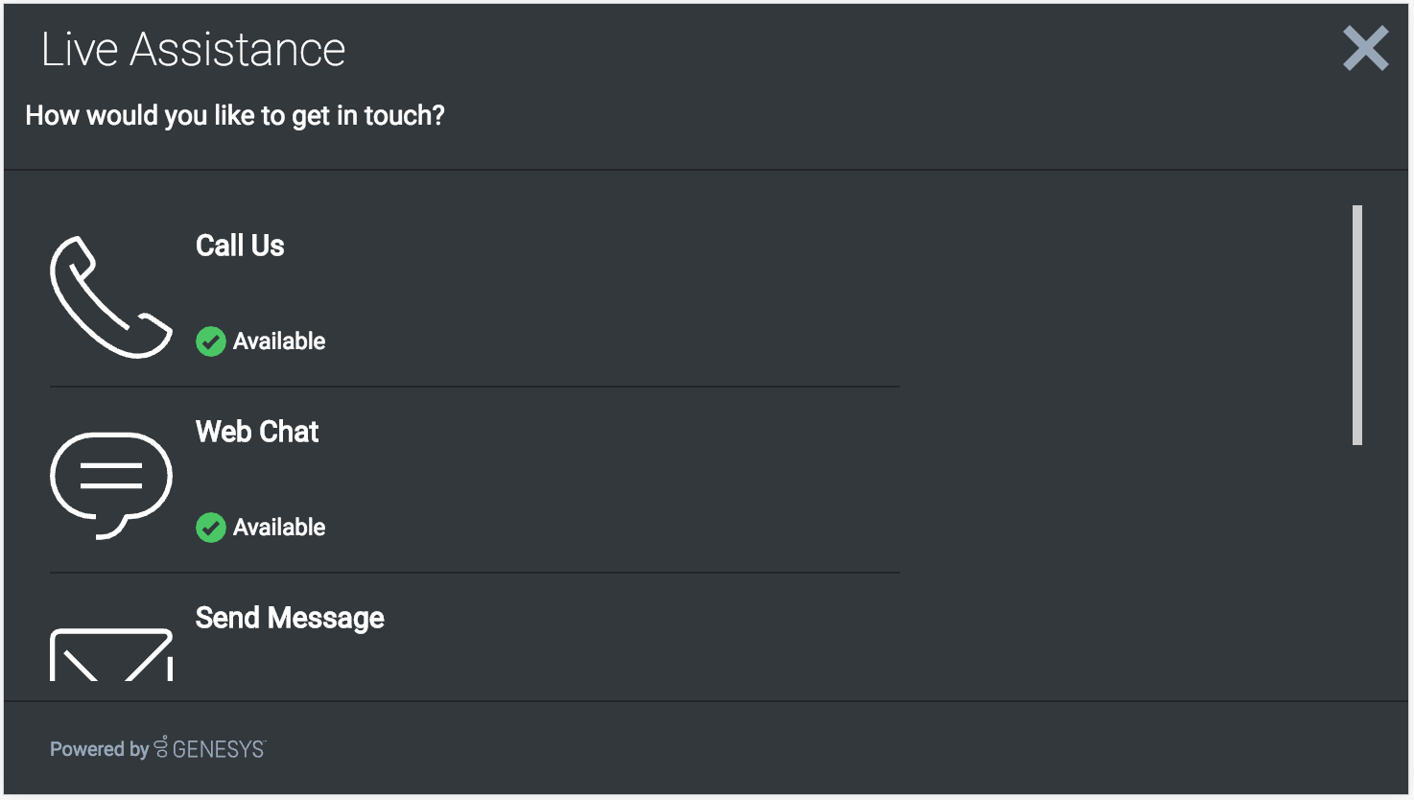Open Web Chat via its label
Image resolution: width=1414 pixels, height=800 pixels.
pos(257,432)
